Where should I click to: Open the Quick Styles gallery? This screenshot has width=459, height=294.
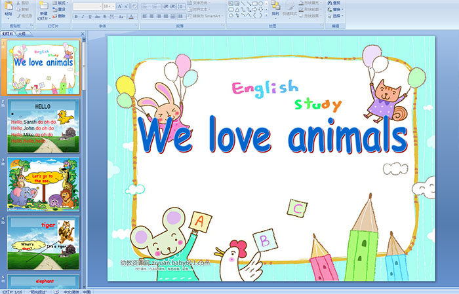[290, 9]
